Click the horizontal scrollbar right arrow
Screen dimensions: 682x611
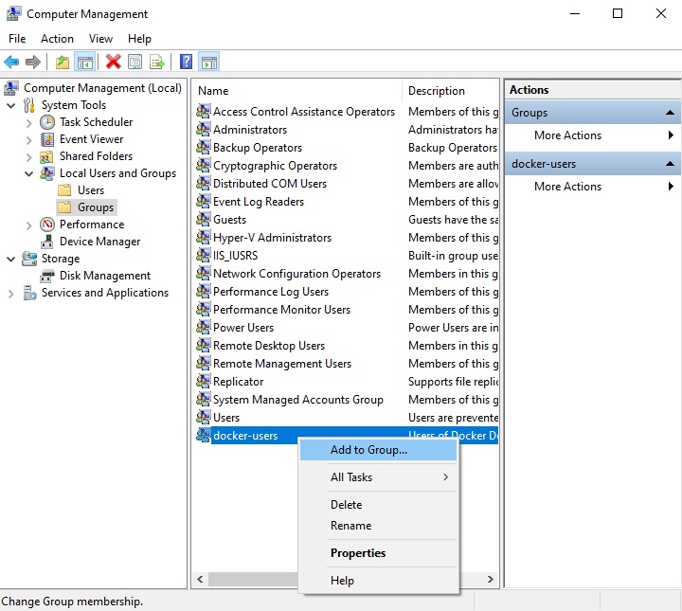(491, 579)
